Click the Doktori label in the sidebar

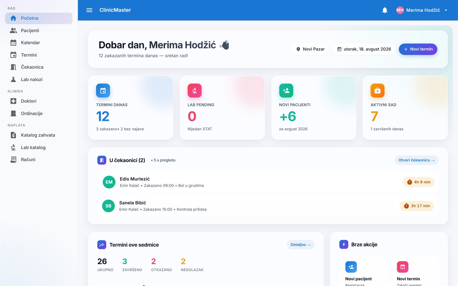[x=29, y=101]
